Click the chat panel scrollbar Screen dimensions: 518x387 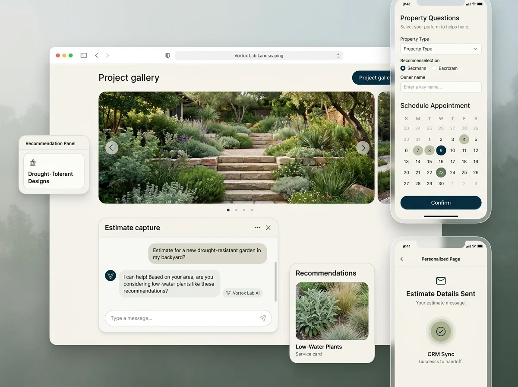(x=276, y=282)
